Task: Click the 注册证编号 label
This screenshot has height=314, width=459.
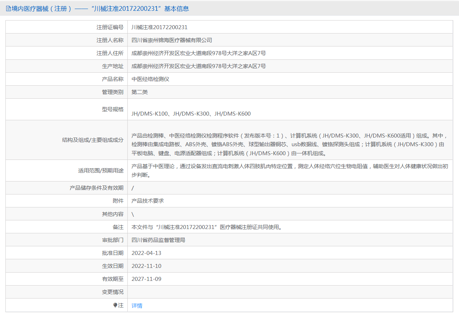Action: 110,27
